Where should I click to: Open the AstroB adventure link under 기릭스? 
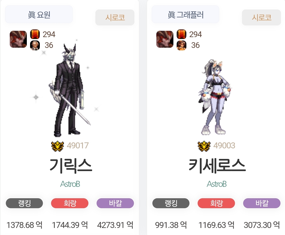[x=70, y=184]
